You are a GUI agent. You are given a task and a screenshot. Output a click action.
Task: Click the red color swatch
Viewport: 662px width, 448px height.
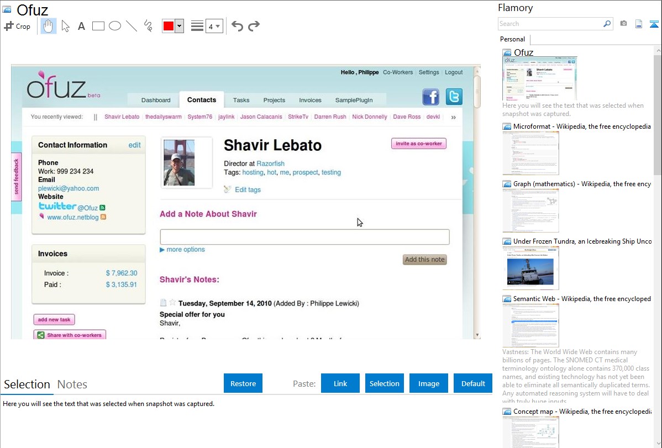pos(169,26)
